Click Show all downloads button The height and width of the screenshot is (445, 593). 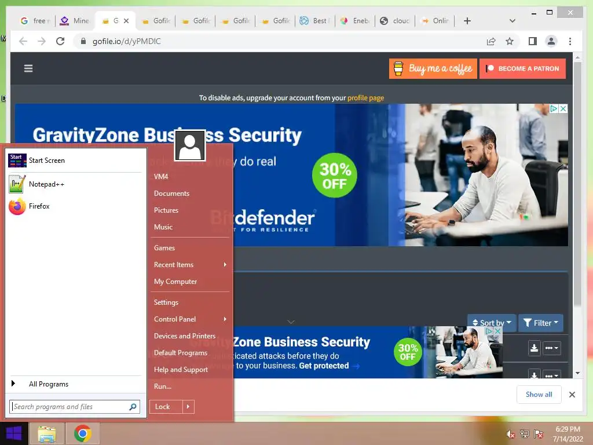click(539, 394)
